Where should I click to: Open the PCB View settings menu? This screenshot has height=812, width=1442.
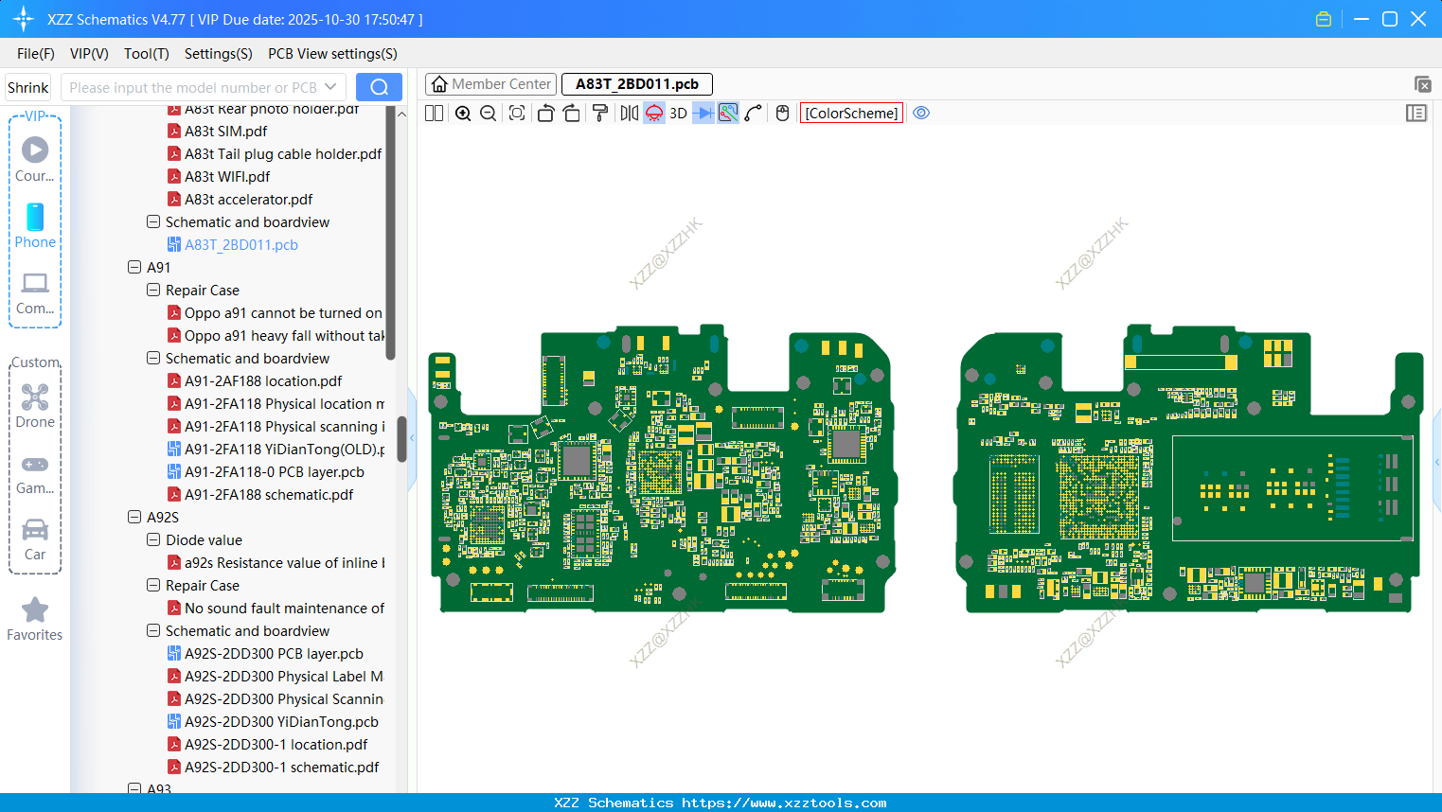(x=332, y=54)
